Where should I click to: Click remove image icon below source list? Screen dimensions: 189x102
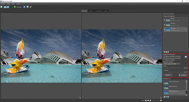point(166,52)
